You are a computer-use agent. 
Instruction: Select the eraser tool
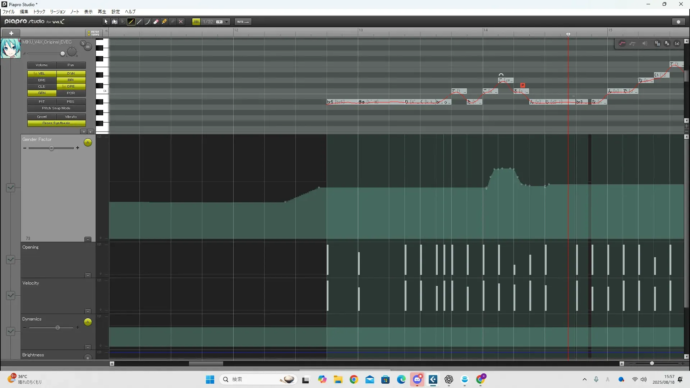[x=156, y=22]
